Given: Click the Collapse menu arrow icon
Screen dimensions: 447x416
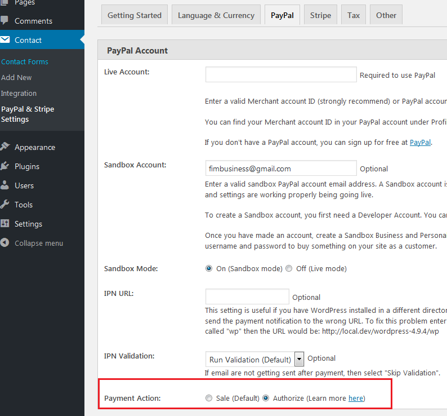Looking at the screenshot, I should [x=5, y=242].
